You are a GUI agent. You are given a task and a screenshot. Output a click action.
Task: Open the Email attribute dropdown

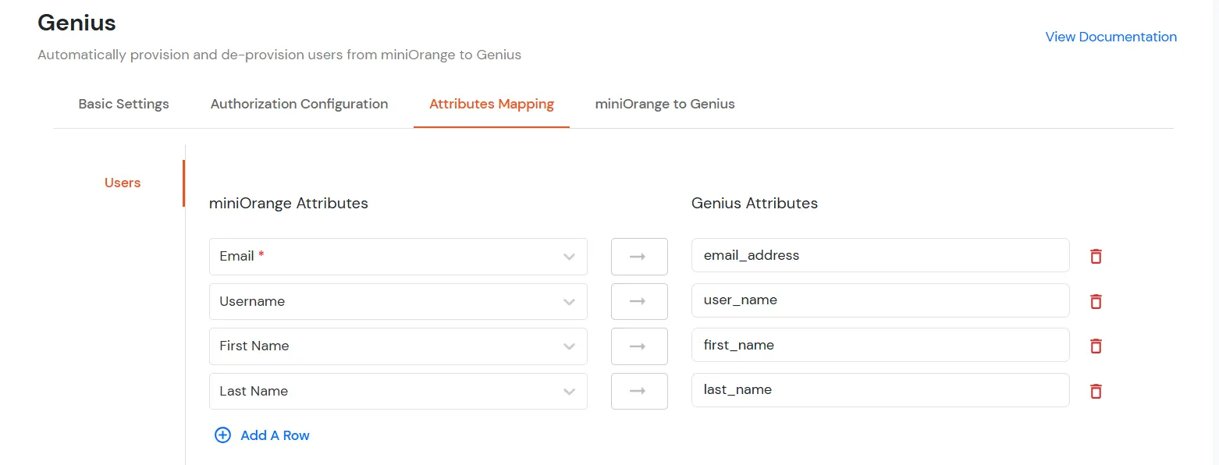pos(398,257)
